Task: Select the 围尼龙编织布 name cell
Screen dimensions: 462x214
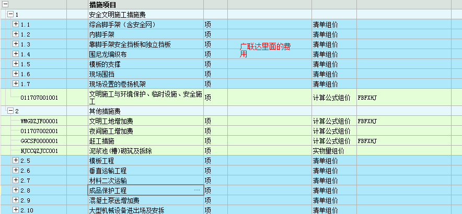Action: tap(146, 54)
